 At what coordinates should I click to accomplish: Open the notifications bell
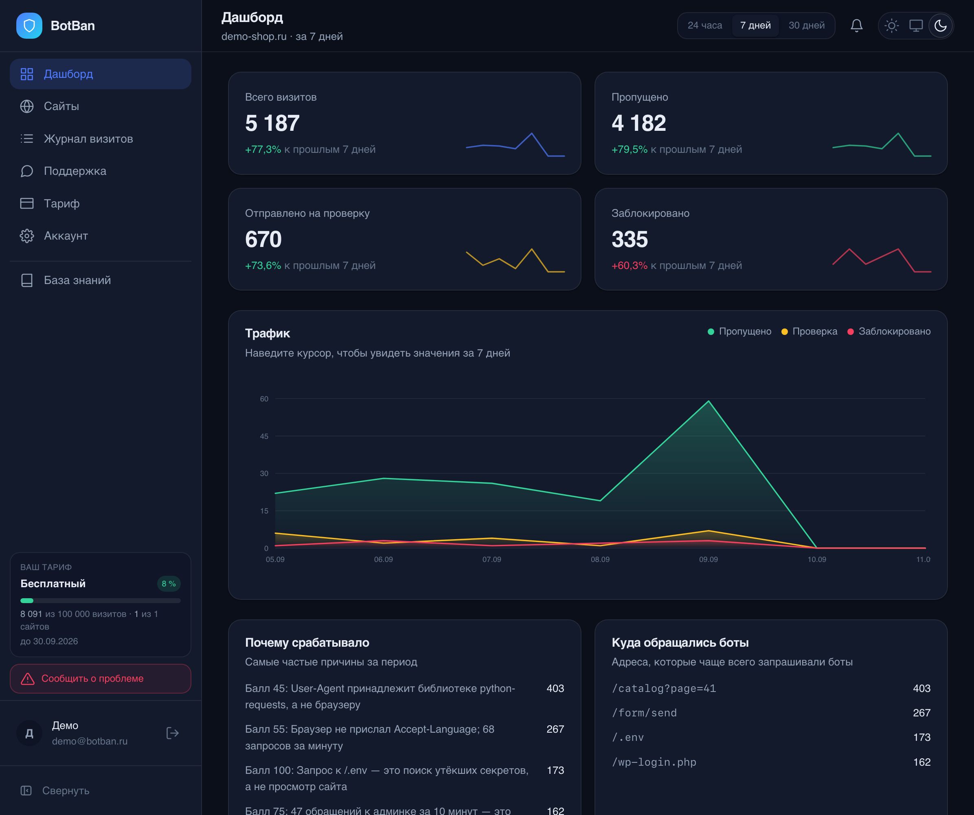coord(856,26)
